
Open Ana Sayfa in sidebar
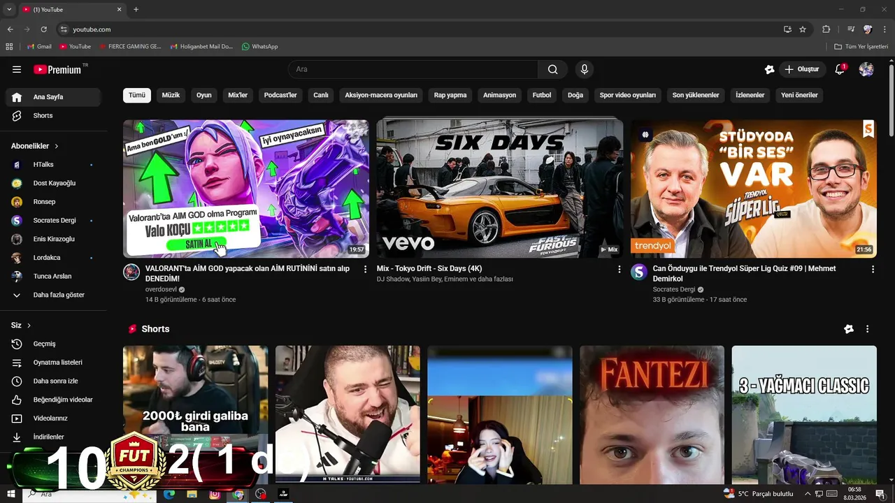click(x=53, y=97)
